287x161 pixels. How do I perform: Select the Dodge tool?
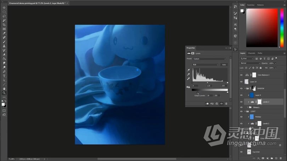click(4, 68)
